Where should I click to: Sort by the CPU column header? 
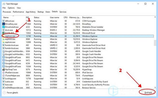click(x=66, y=18)
